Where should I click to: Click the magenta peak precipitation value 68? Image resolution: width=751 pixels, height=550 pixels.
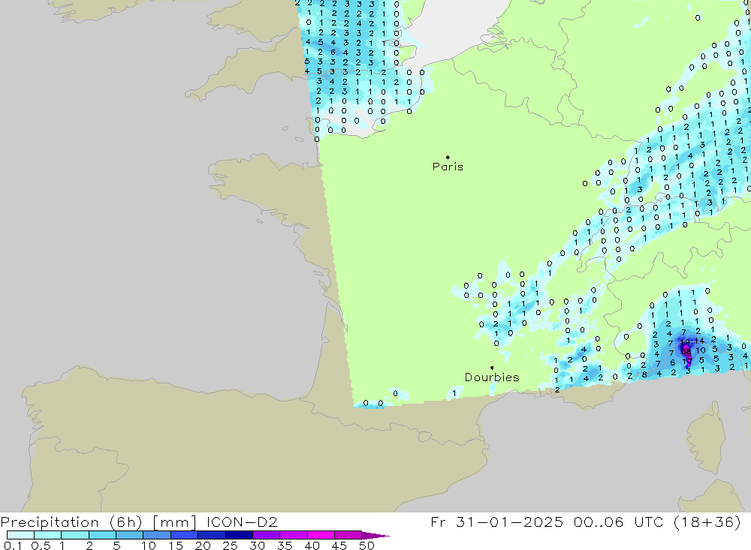(686, 351)
